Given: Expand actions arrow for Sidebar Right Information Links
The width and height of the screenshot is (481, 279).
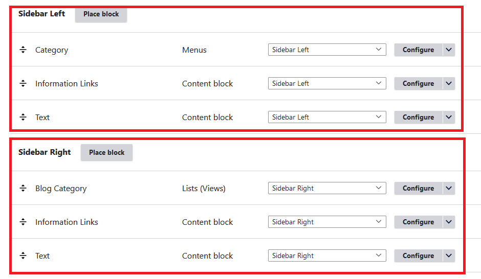Looking at the screenshot, I should click(x=449, y=222).
